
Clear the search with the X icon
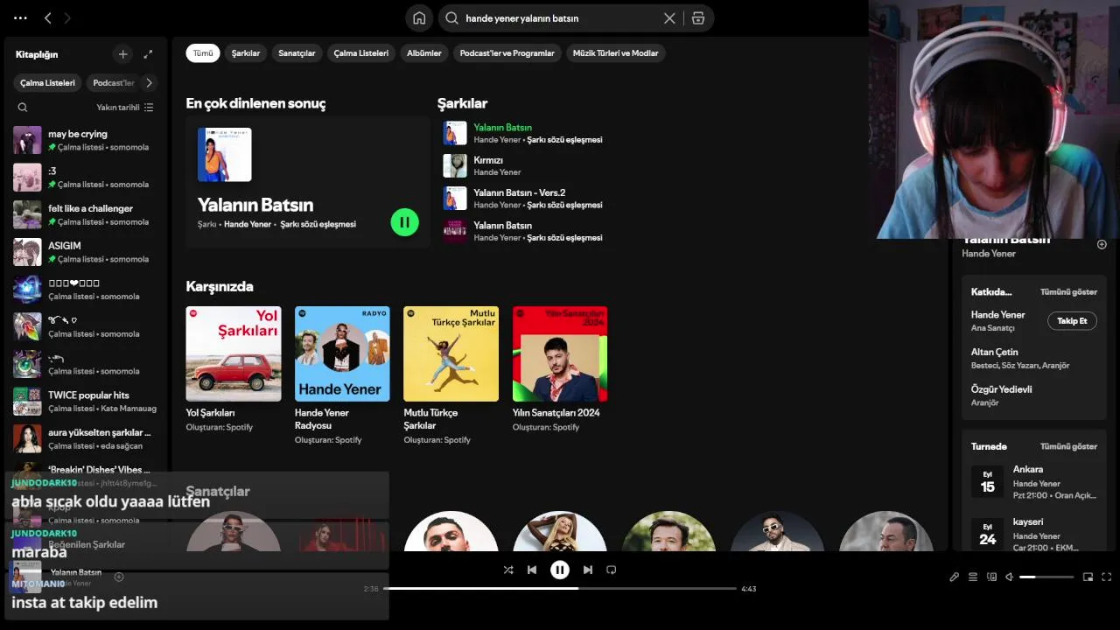point(669,17)
